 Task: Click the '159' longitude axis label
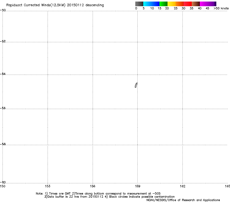[x=138, y=186]
